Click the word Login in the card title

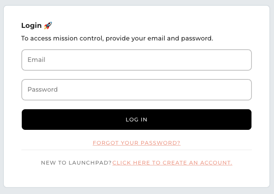click(31, 26)
